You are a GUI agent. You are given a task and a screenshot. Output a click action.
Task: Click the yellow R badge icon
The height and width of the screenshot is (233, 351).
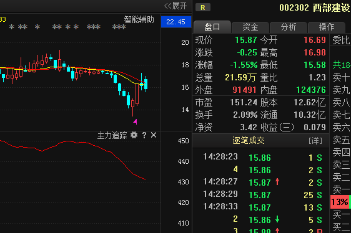coord(203,7)
